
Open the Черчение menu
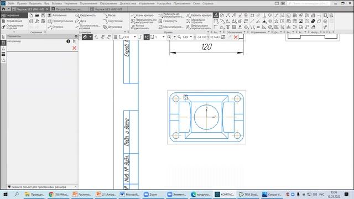[71, 3]
